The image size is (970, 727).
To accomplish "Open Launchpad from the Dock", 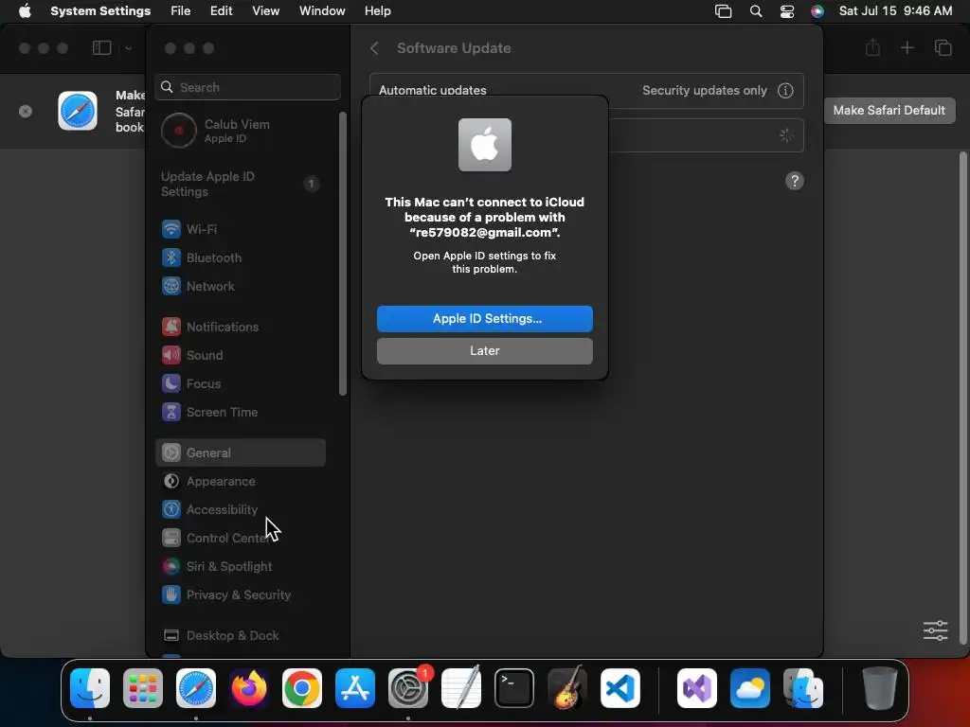I will pos(143,688).
